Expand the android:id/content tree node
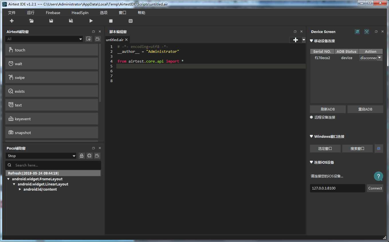 [x=20, y=189]
